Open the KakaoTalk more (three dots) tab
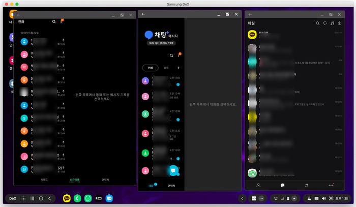Screen dimensions: 356x207 tap(331, 185)
